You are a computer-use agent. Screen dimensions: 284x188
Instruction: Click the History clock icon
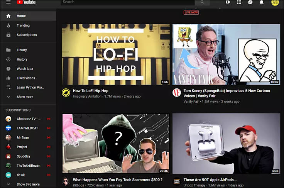(8, 59)
